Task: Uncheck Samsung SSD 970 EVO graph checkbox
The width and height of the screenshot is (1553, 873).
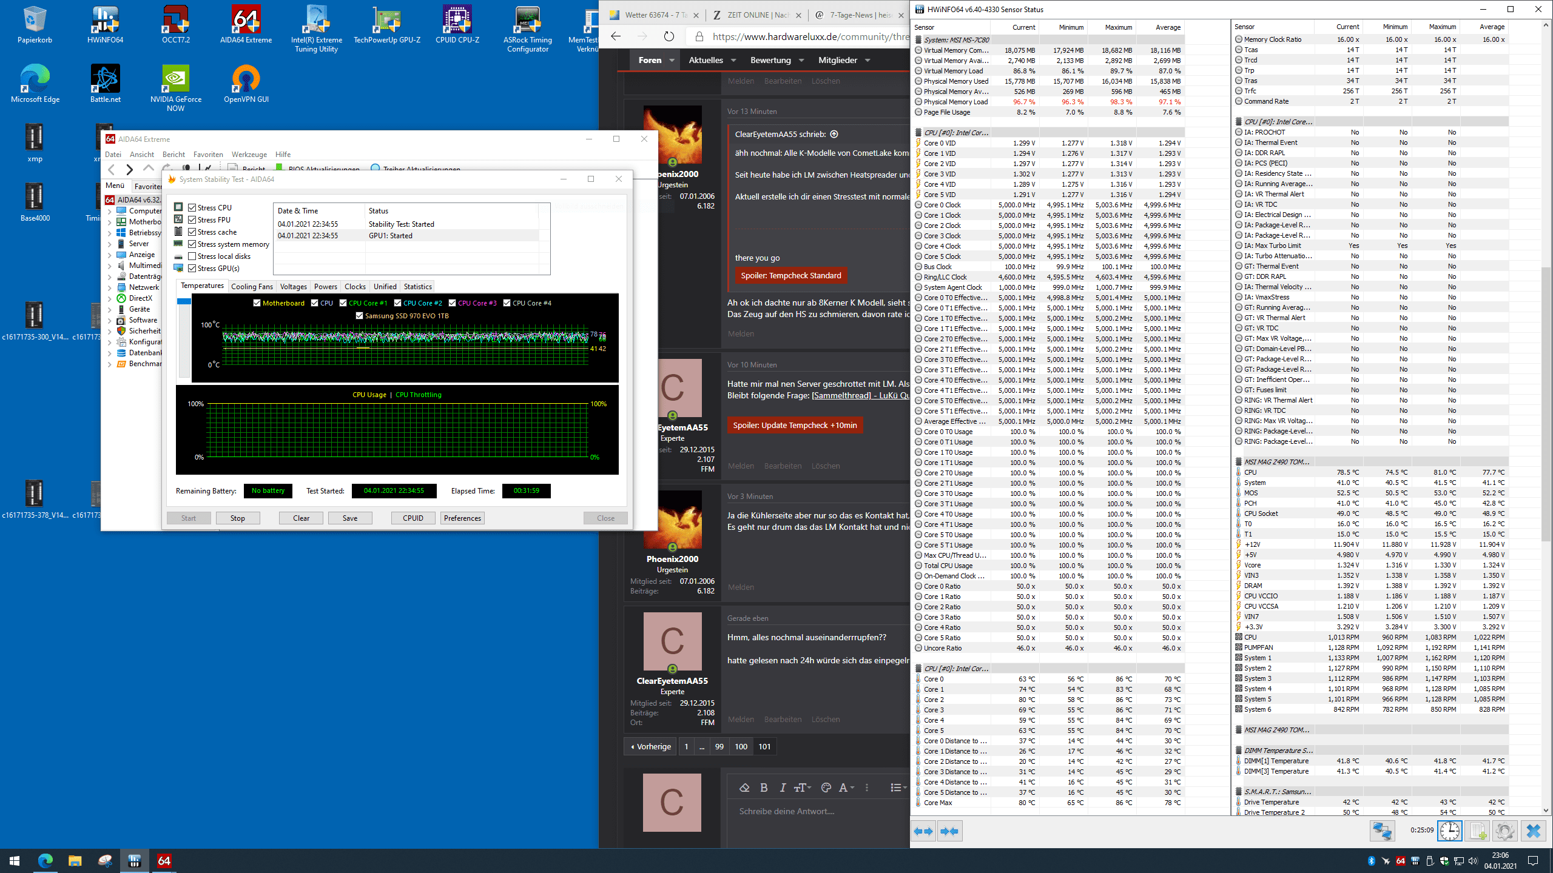Action: [x=359, y=316]
